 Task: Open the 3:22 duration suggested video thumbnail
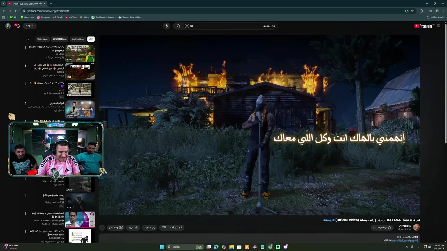click(80, 201)
